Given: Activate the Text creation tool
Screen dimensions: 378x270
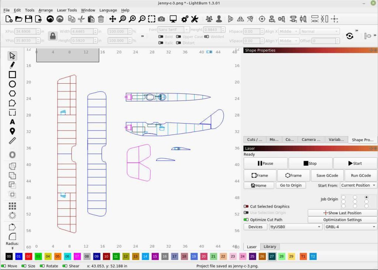Looking at the screenshot, I should [12, 122].
